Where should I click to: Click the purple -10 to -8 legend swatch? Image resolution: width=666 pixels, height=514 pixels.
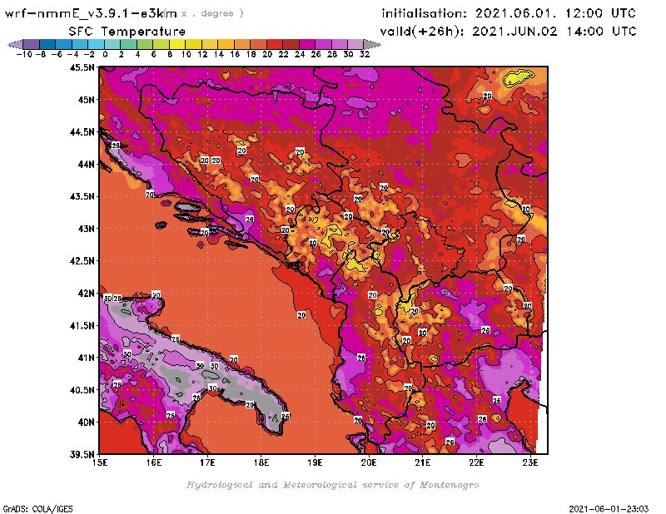click(32, 44)
